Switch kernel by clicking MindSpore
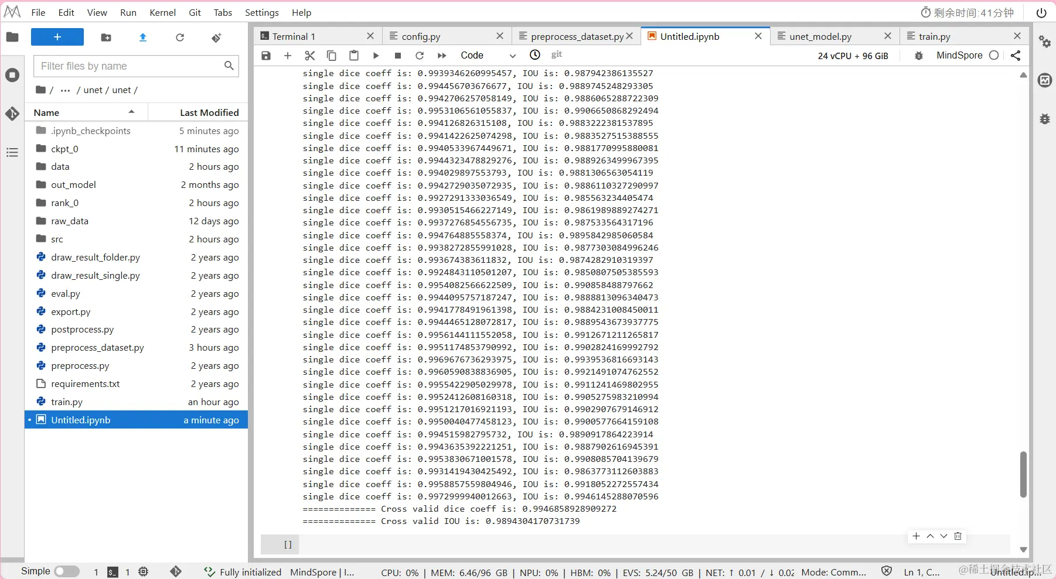 959,55
